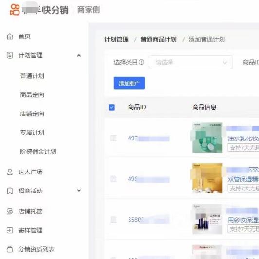This screenshot has height=259, width=259.
Task: Collapse the 计划管理 menu chevron
Action: (79, 56)
